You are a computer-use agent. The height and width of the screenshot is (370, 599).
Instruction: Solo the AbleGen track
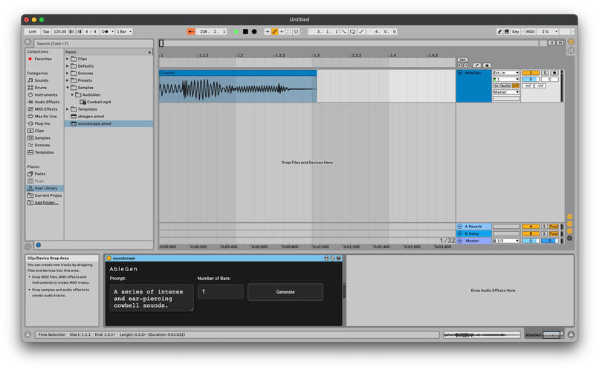[x=545, y=73]
